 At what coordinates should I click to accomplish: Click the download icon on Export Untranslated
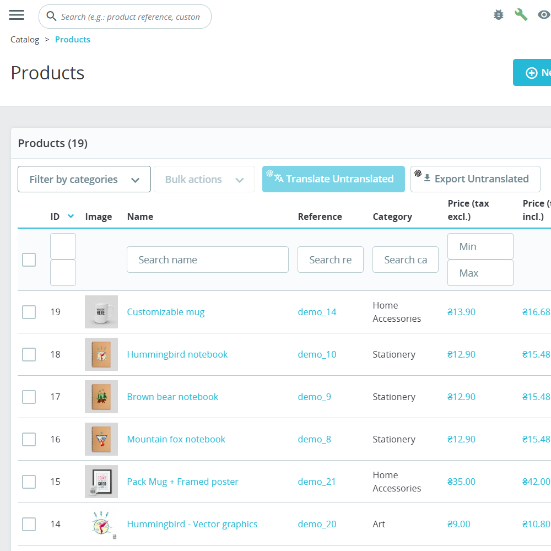(426, 179)
